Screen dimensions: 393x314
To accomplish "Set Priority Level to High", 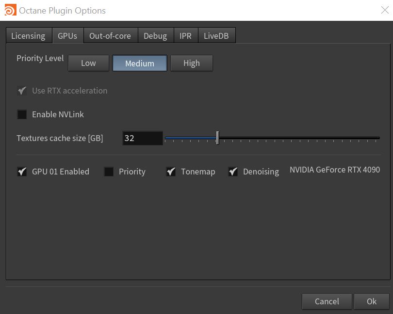I will click(x=191, y=63).
